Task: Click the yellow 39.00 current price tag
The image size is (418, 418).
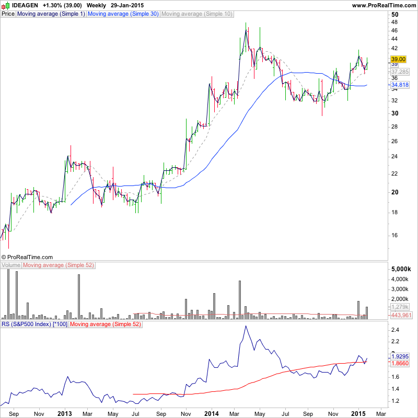Action: tap(398, 59)
